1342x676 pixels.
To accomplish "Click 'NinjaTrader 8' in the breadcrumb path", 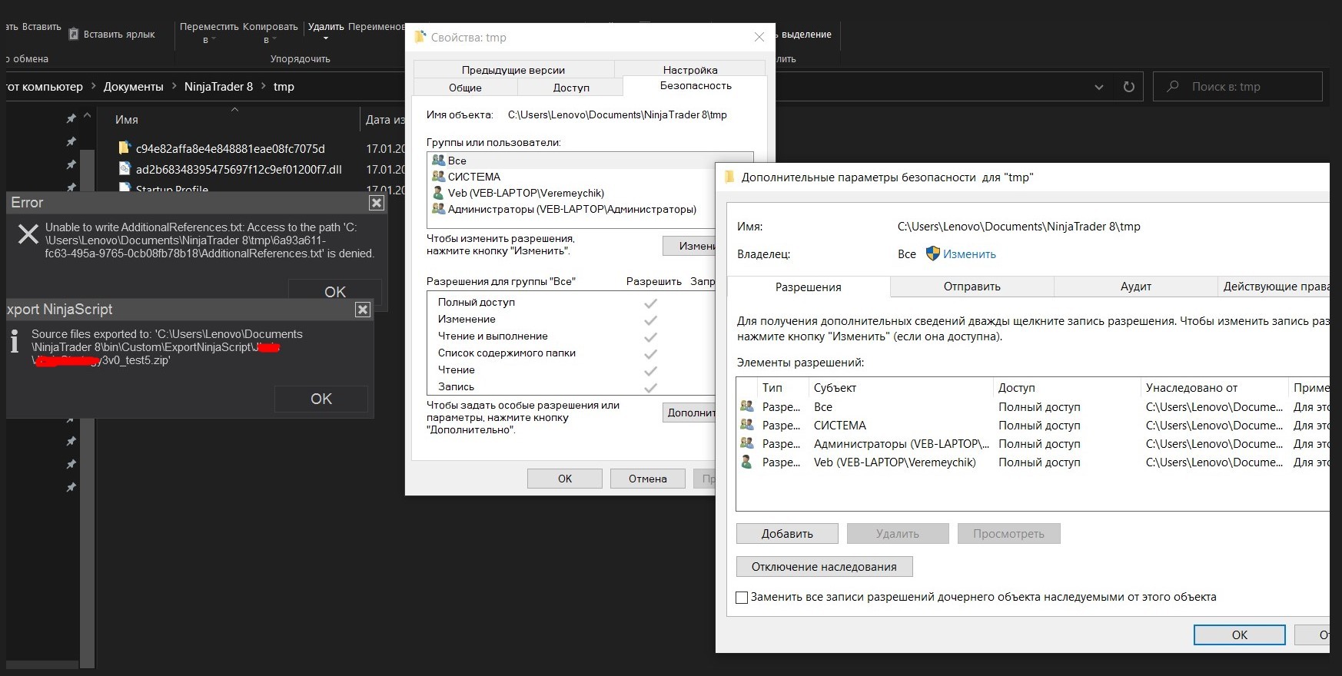I will [x=218, y=87].
